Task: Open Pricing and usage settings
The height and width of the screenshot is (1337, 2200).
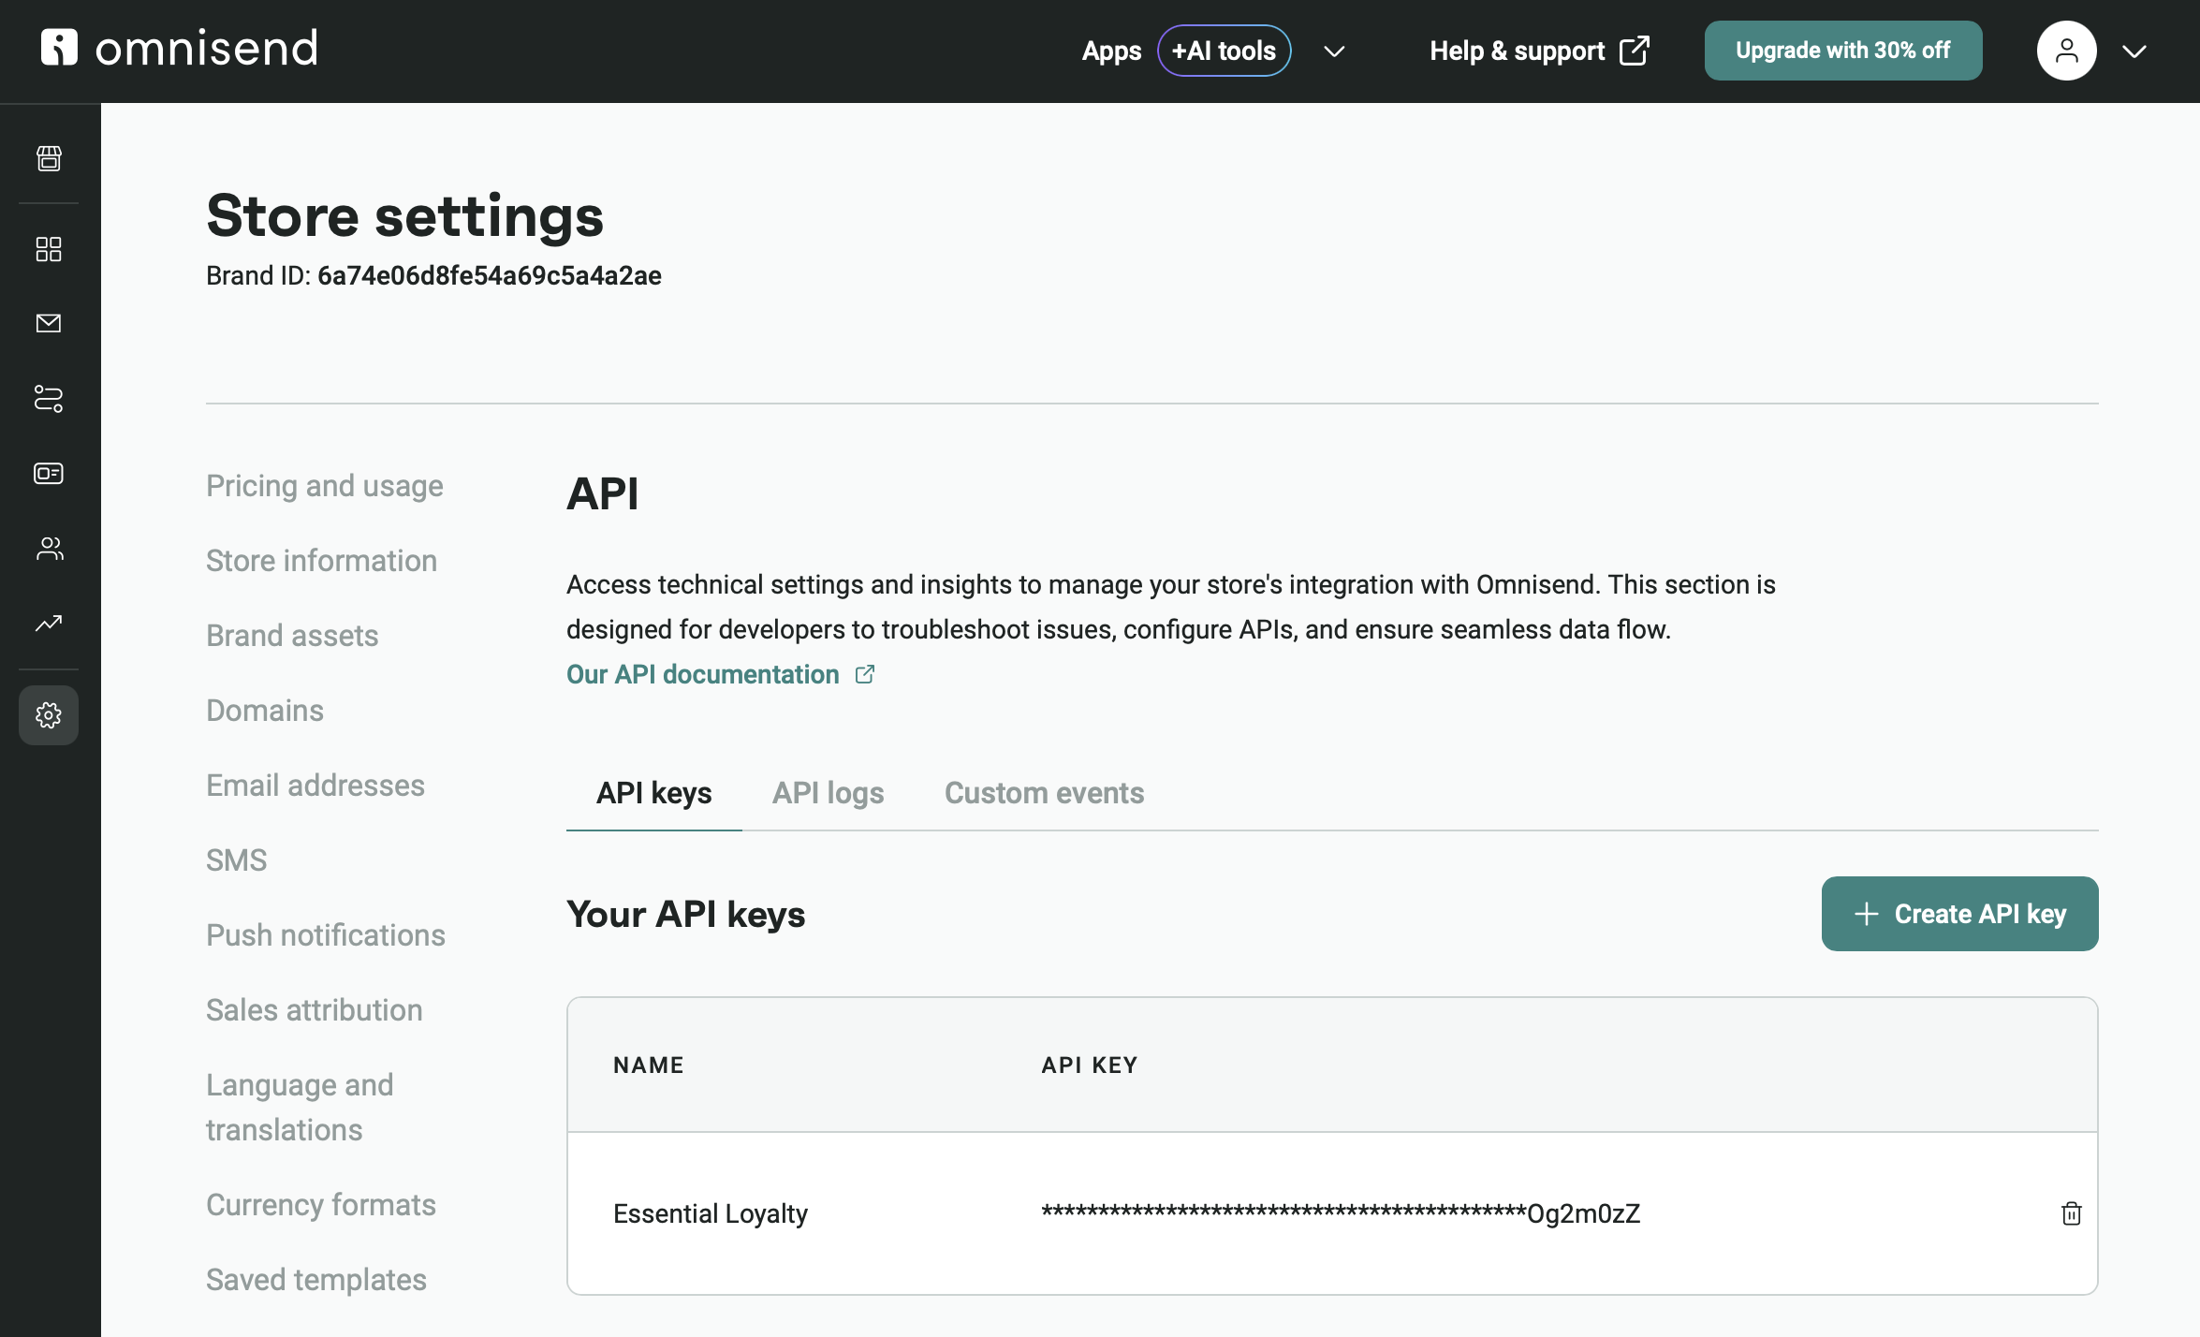Action: coord(325,486)
